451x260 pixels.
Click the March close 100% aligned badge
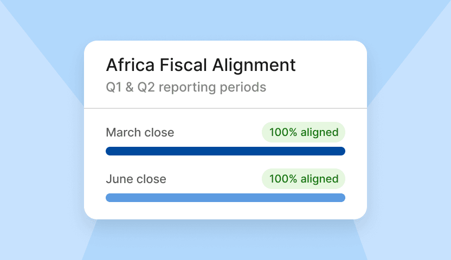(x=304, y=132)
